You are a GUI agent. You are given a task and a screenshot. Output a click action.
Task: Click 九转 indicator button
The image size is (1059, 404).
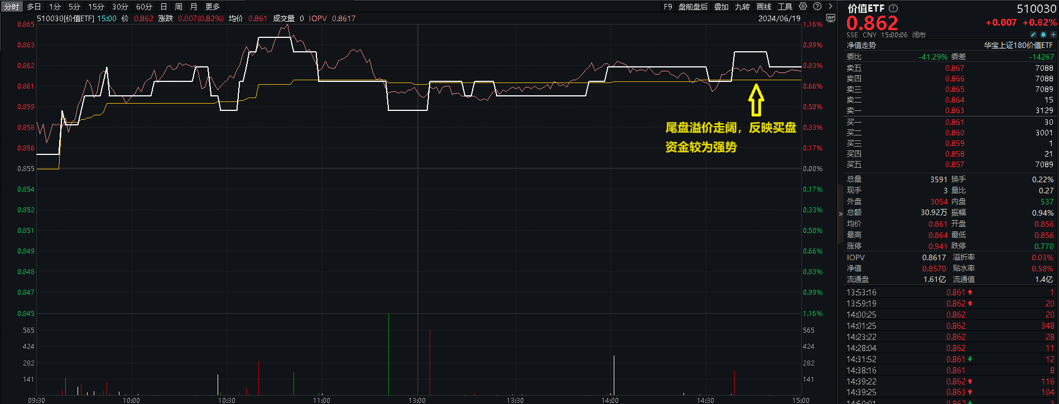(x=742, y=7)
